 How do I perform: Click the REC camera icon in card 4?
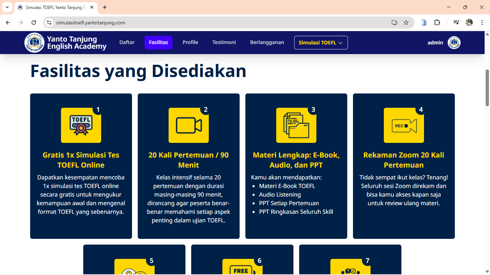pos(404,125)
